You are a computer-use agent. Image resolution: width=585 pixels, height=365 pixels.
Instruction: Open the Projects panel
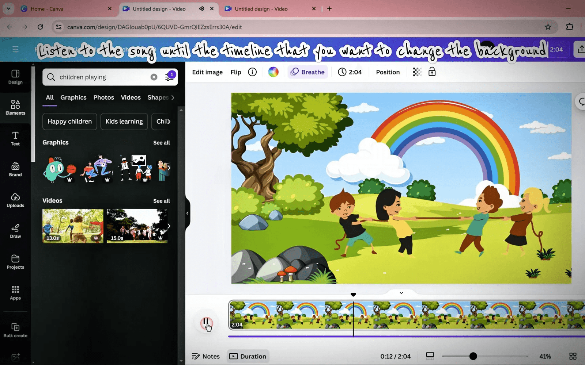click(x=15, y=262)
